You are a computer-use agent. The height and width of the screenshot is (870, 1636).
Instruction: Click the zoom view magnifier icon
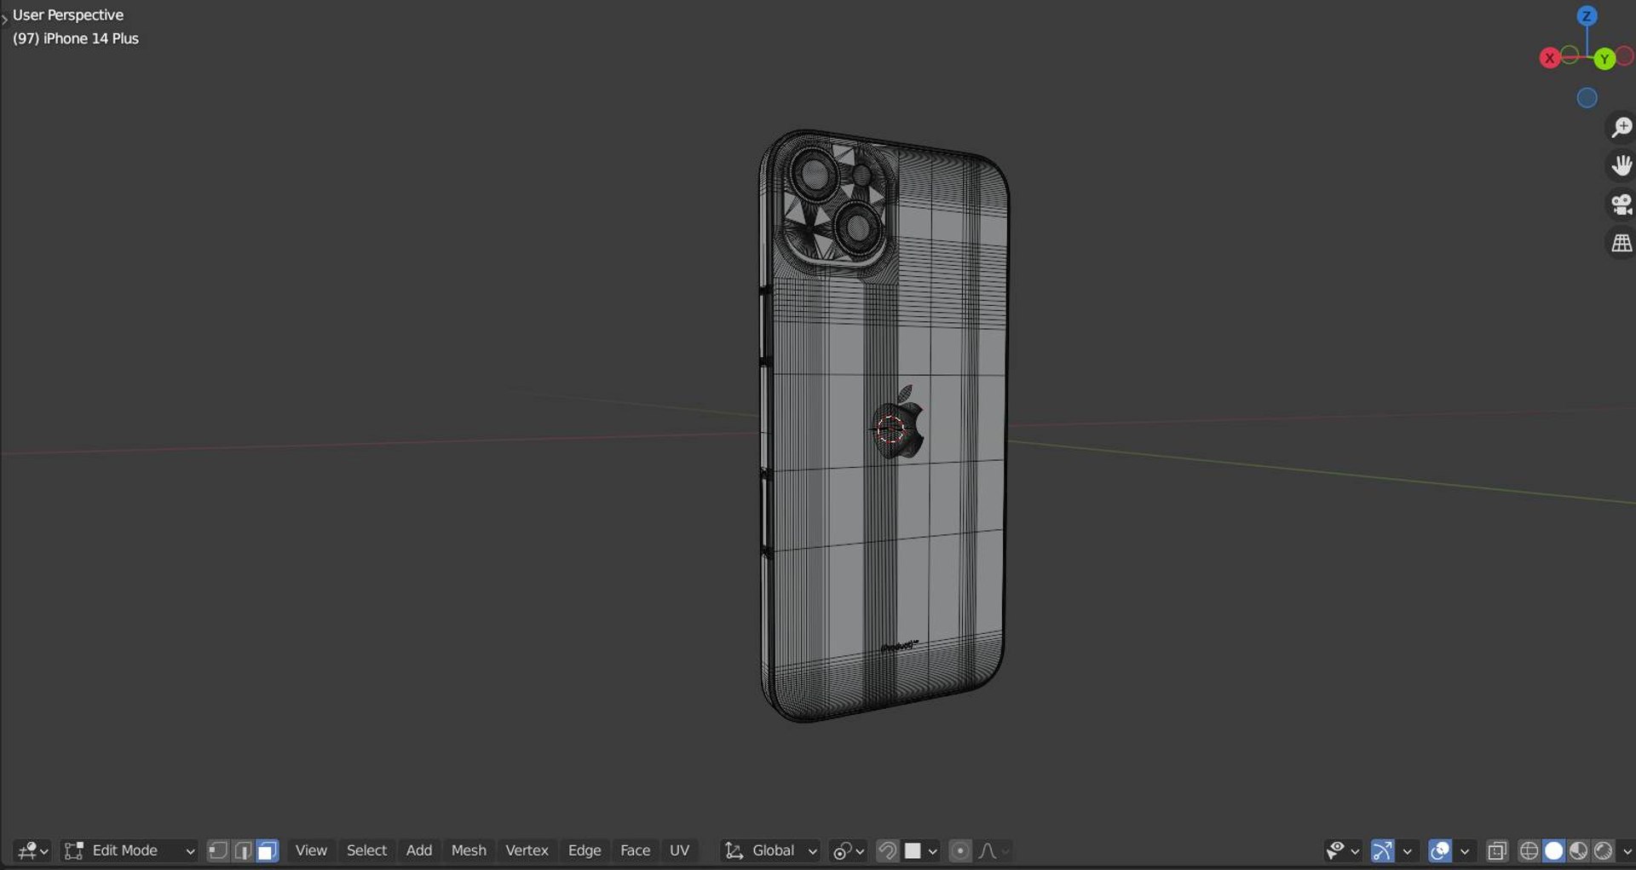coord(1621,128)
